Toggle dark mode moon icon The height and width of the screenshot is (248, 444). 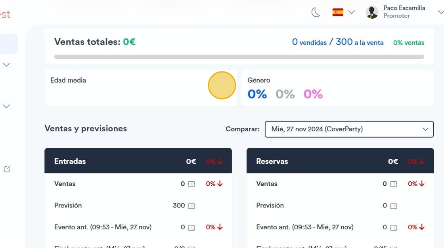click(x=316, y=12)
